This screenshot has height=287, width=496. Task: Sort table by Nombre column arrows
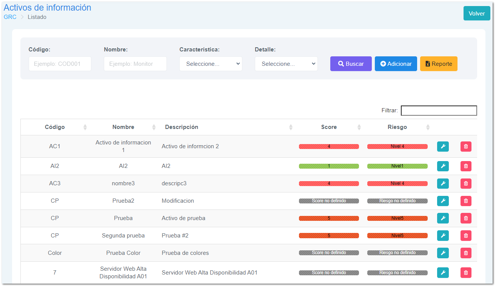(x=154, y=127)
